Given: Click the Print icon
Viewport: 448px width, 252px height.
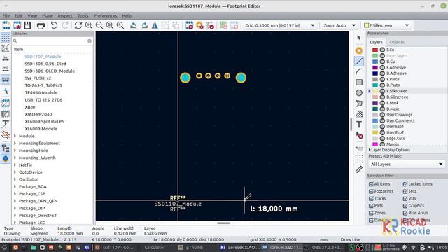Looking at the screenshot, I should [x=41, y=25].
